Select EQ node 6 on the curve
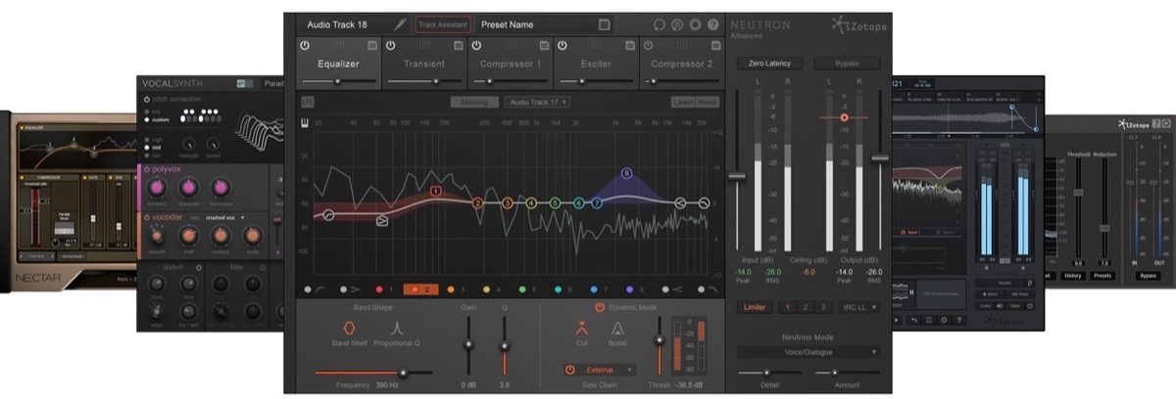The image size is (1176, 399). point(579,203)
